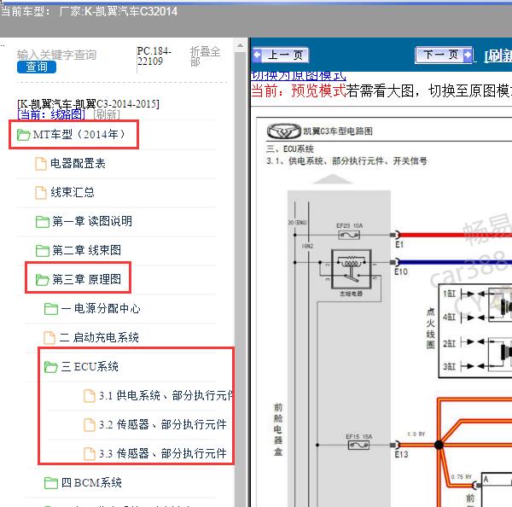The image size is (512, 507).
Task: Click connector label E10 in diagram
Action: (x=401, y=271)
